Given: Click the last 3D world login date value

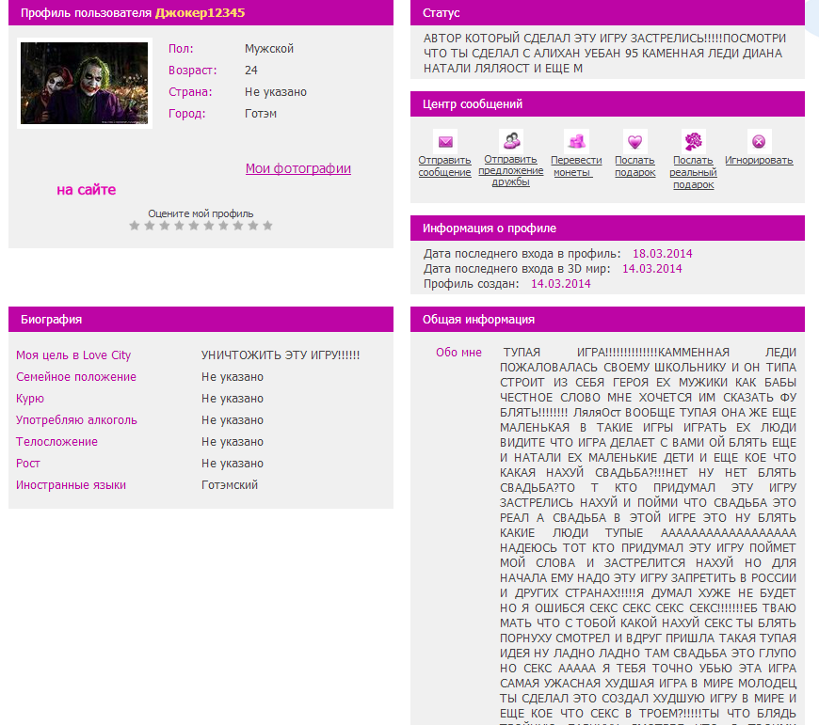Looking at the screenshot, I should 651,269.
